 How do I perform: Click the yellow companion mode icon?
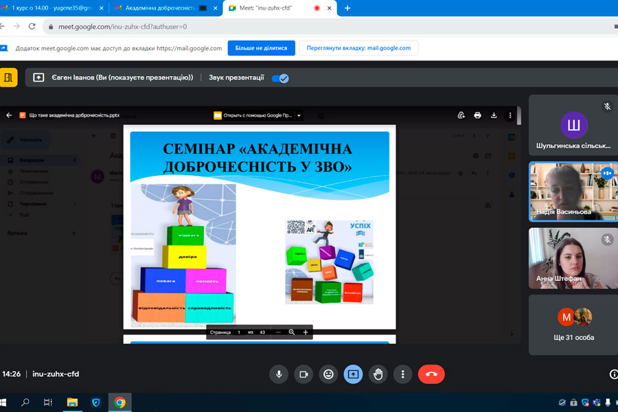pyautogui.click(x=8, y=78)
